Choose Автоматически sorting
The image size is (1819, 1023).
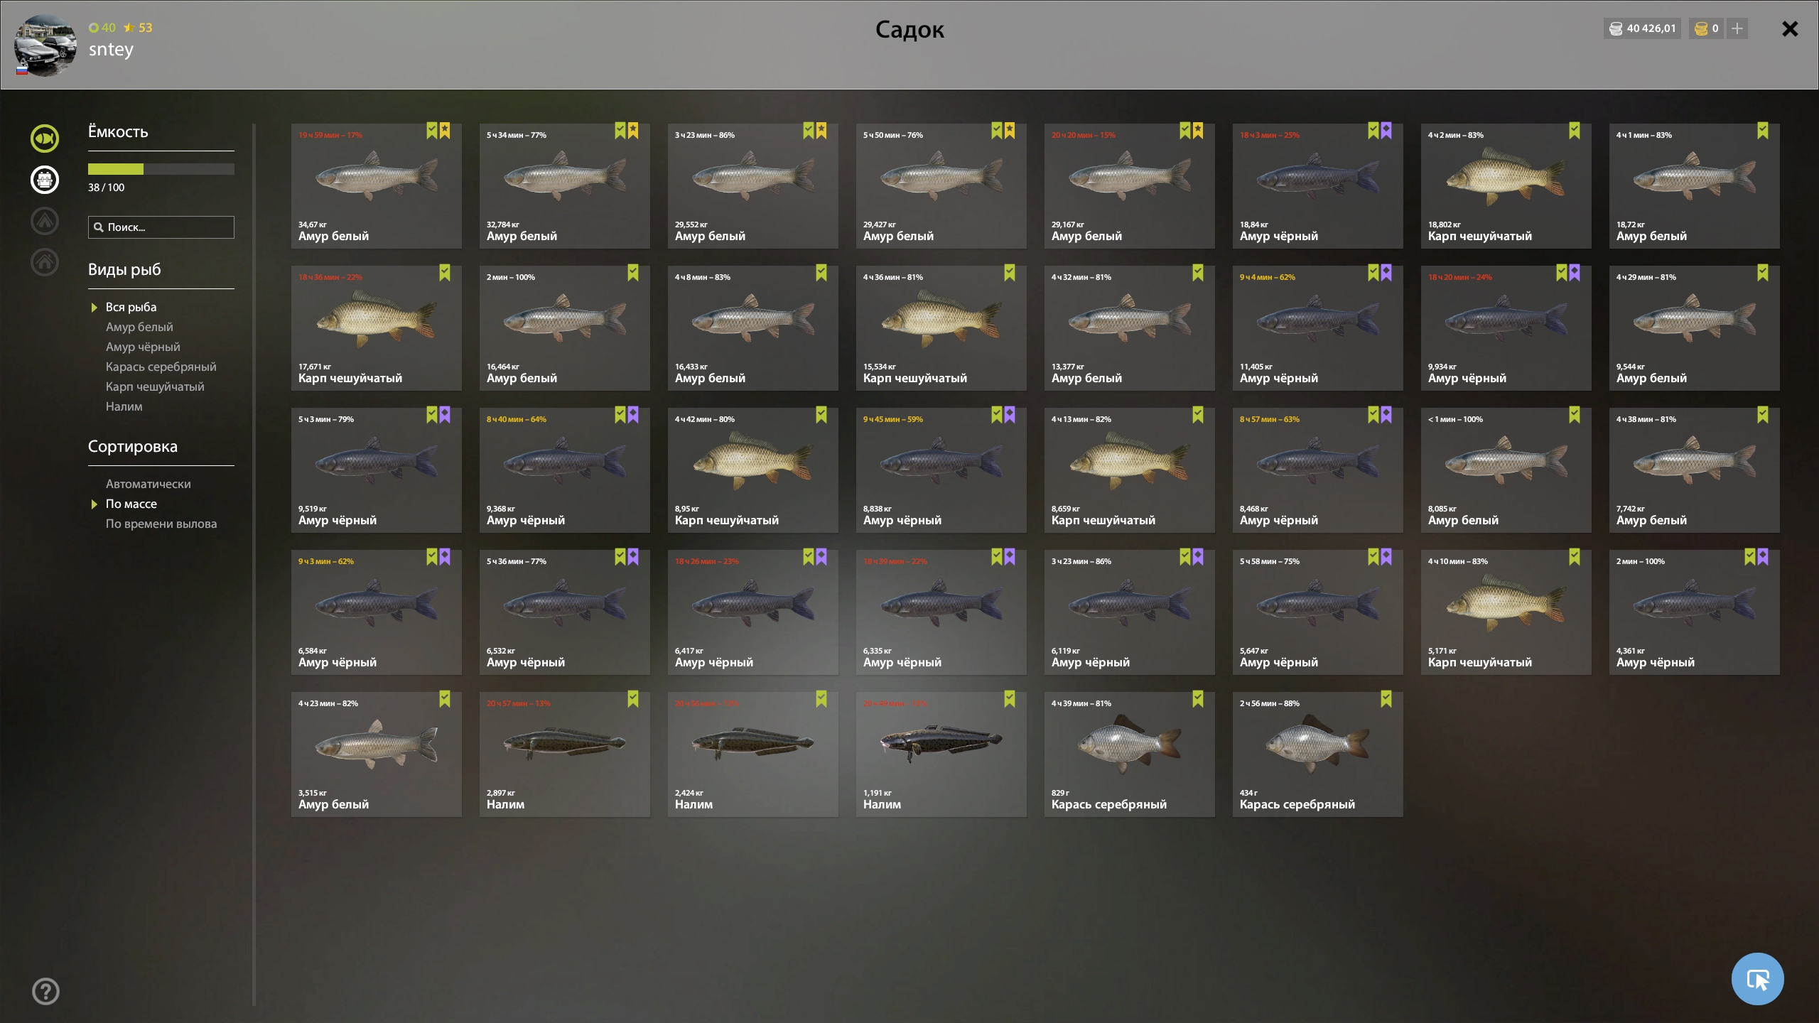point(148,484)
